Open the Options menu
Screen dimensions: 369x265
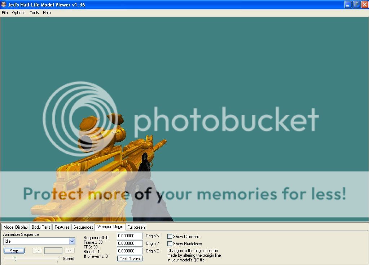click(x=19, y=13)
